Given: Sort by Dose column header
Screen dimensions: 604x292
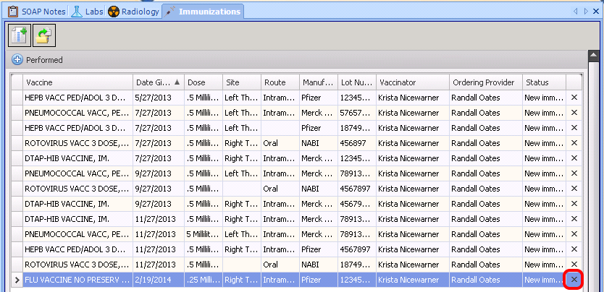Looking at the screenshot, I should pyautogui.click(x=203, y=82).
